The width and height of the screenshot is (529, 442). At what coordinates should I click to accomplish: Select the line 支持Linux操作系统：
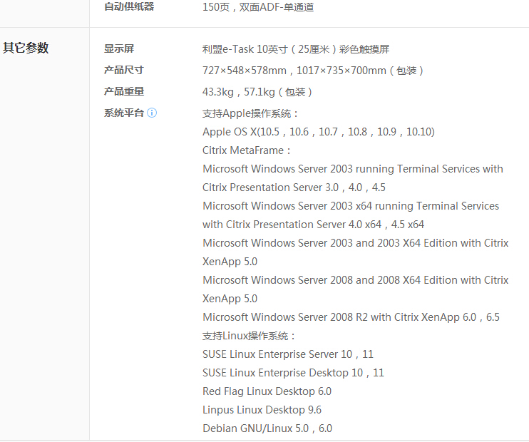[249, 336]
